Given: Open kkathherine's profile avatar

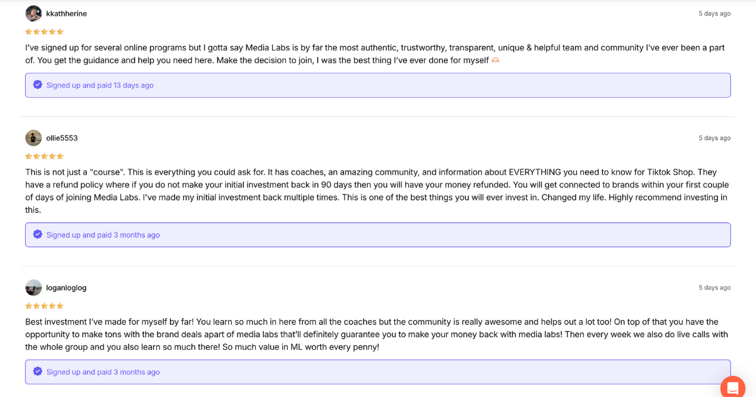Looking at the screenshot, I should (33, 13).
